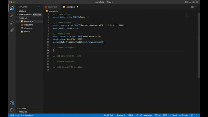Click the '// add object(s) to scene' comment

click(67, 56)
